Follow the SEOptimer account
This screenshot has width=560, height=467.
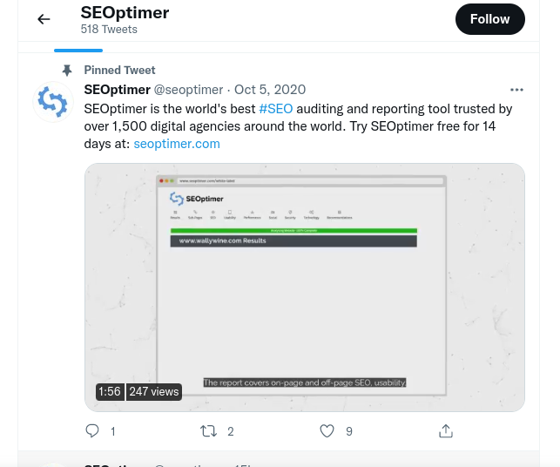(489, 19)
